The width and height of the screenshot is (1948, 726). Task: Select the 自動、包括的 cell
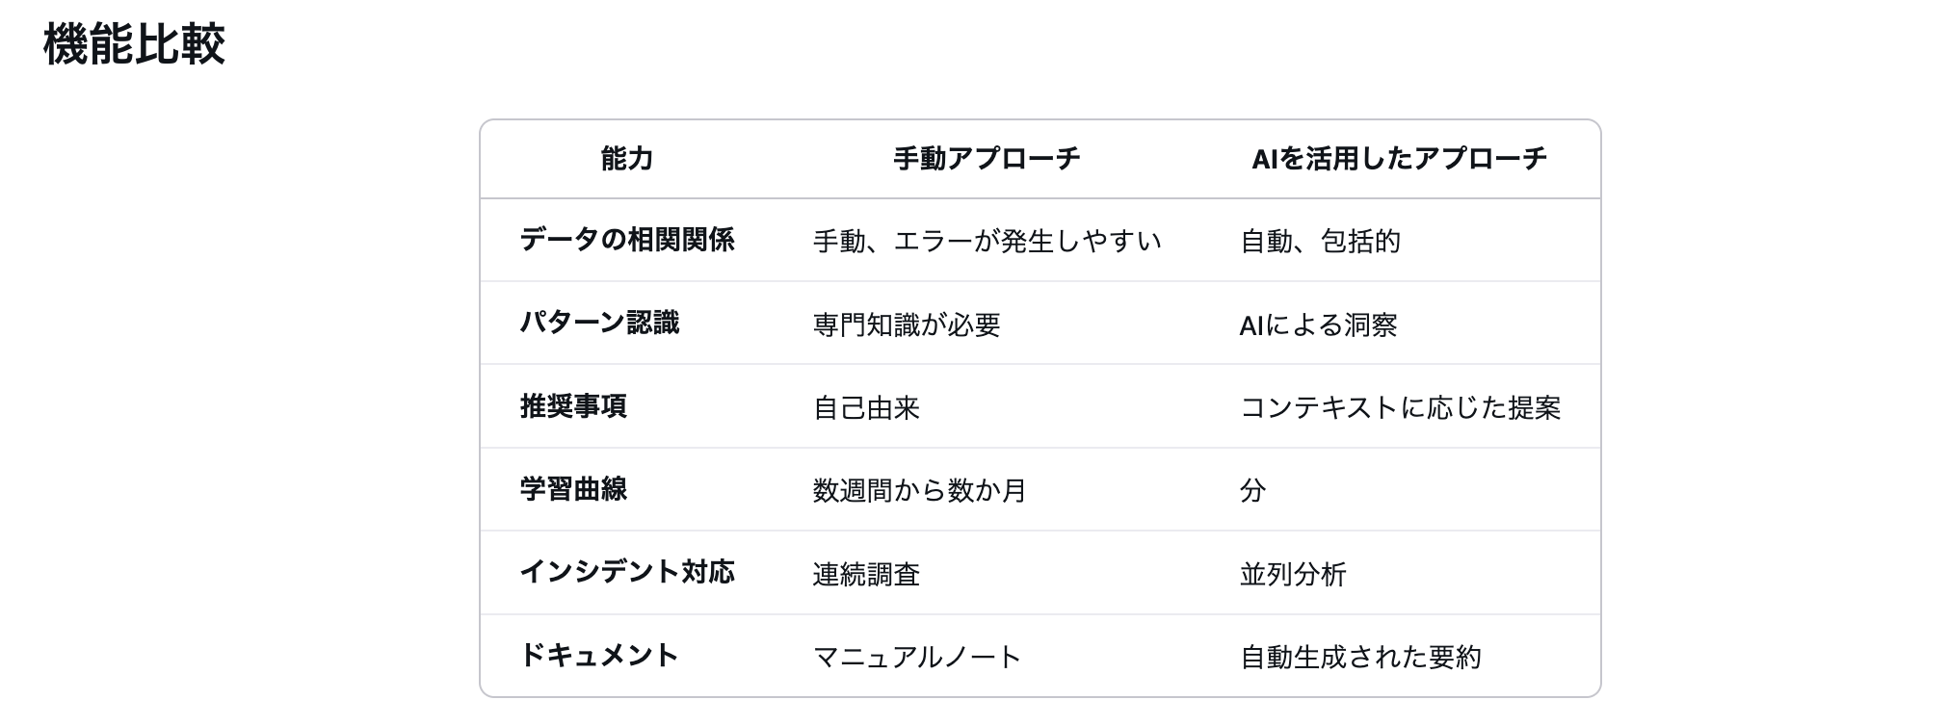(x=1320, y=241)
